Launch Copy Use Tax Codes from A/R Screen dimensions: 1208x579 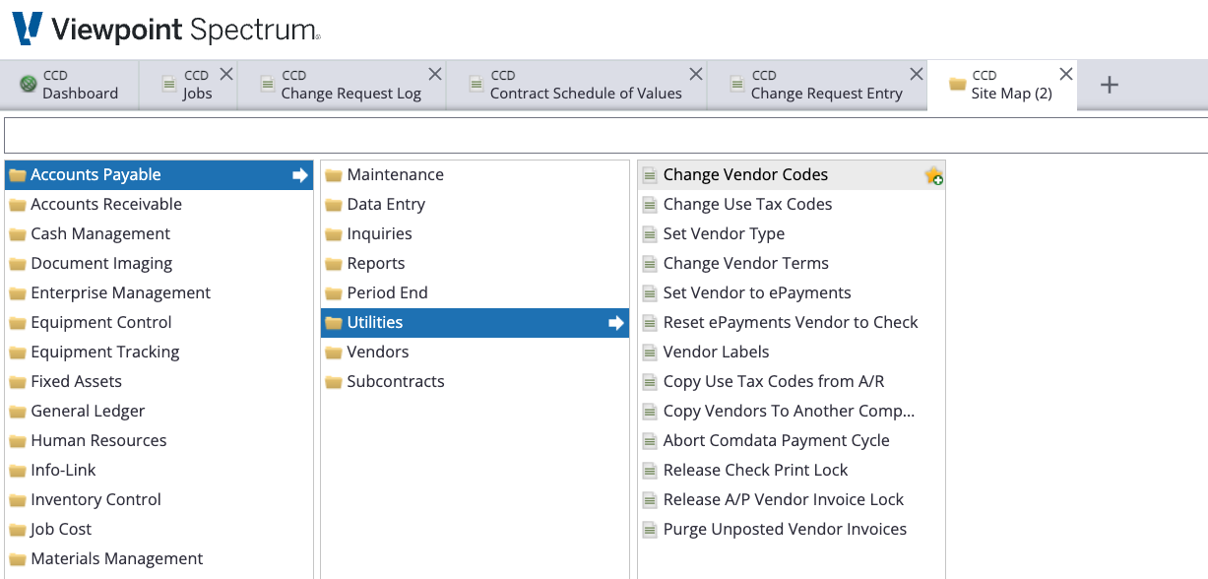(x=792, y=382)
